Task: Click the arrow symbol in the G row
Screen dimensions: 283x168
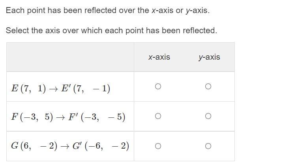Action: (65, 146)
